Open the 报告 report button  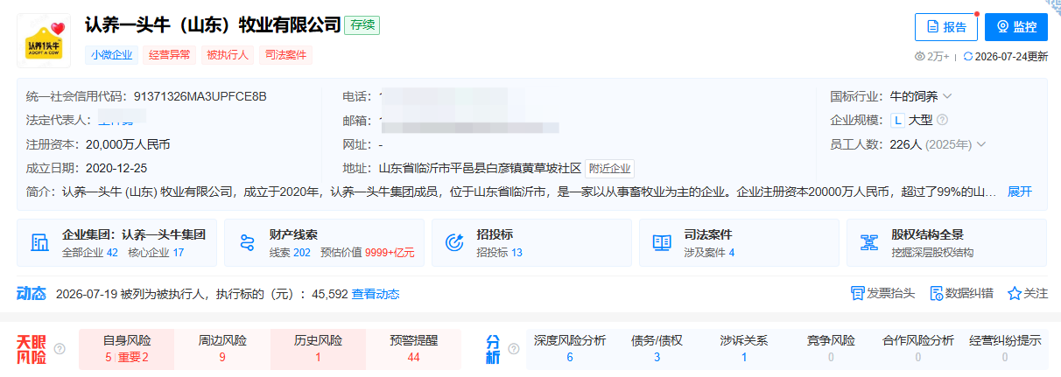coord(946,27)
